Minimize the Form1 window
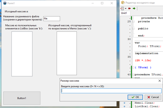Screen dimensions: 163x108 coord(93,3)
